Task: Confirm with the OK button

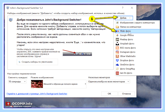Action: click(109, 94)
